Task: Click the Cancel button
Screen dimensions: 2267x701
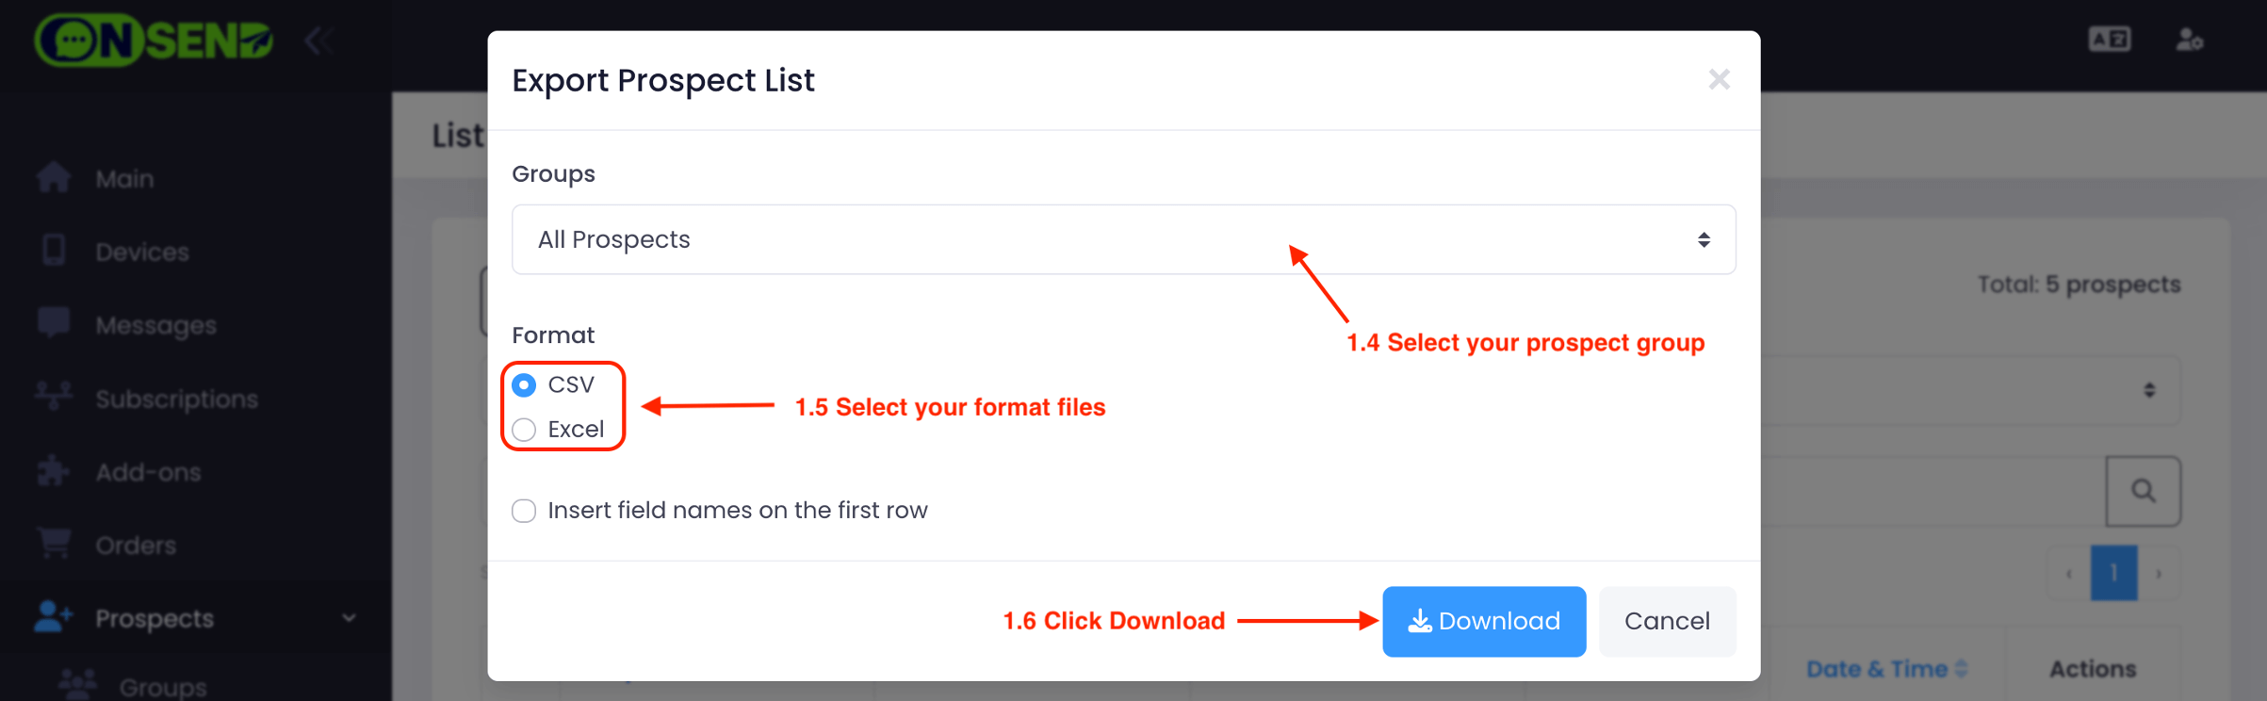Action: click(1666, 621)
